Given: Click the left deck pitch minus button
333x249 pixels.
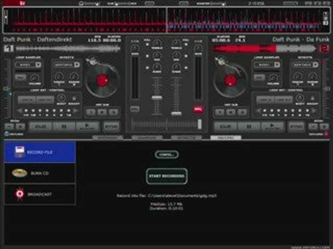Looking at the screenshot, I should point(9,127).
